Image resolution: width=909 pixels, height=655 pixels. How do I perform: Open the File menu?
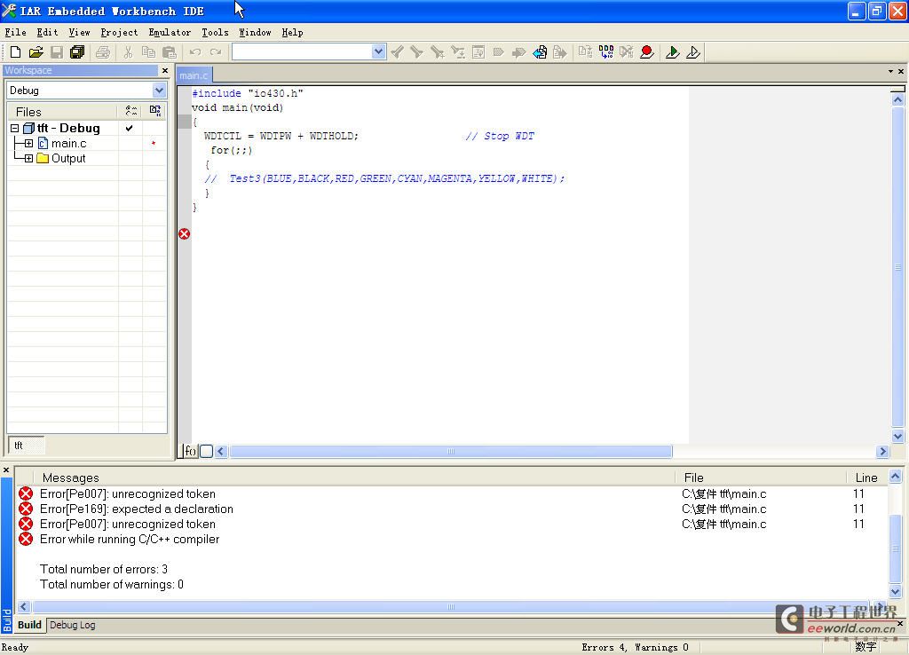pos(16,33)
